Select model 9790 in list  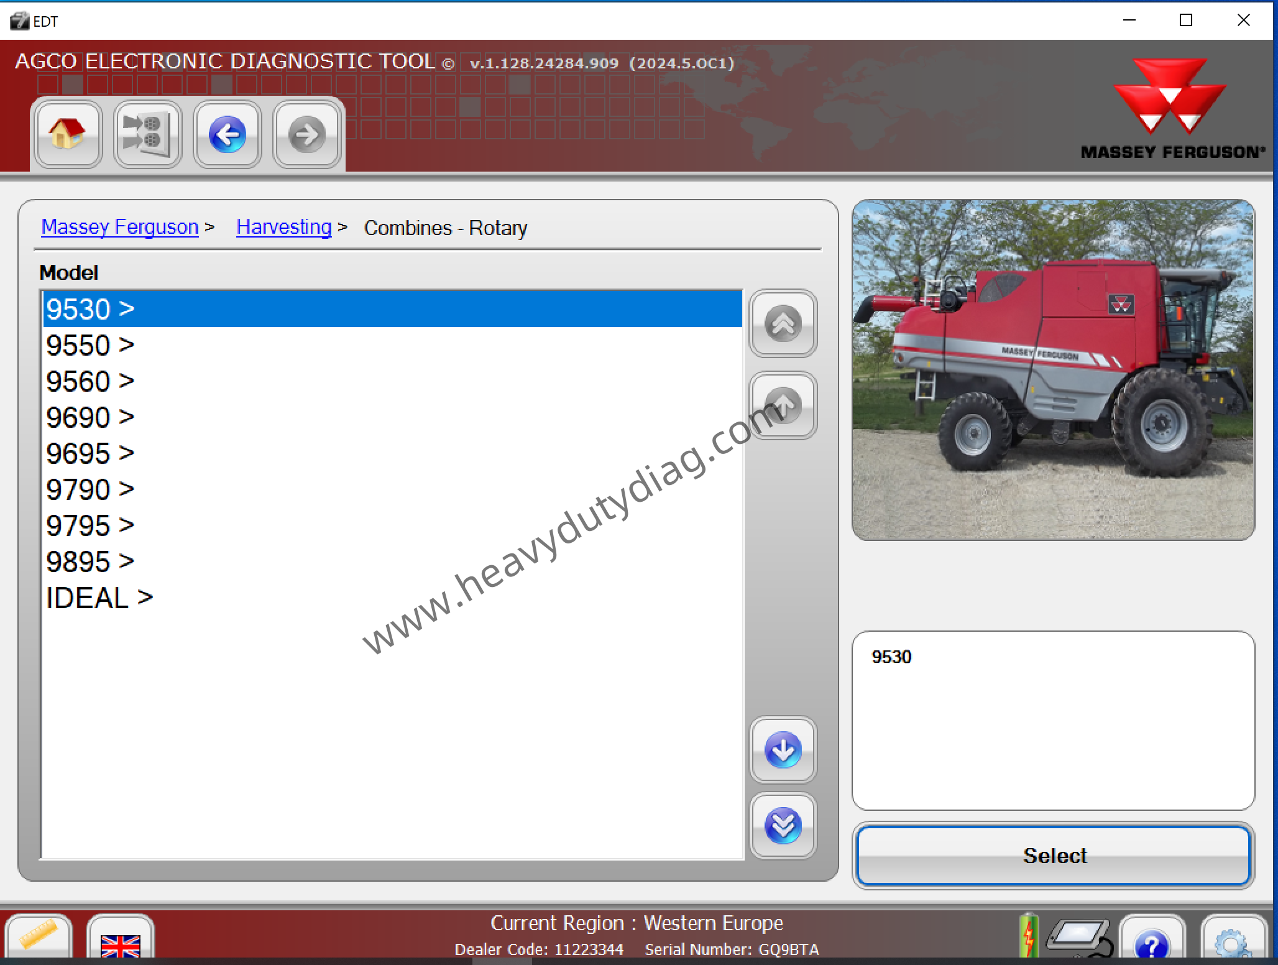pyautogui.click(x=392, y=489)
